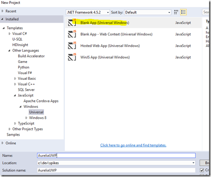Collapse the Templates tree node
211x177 pixels.
click(4, 28)
